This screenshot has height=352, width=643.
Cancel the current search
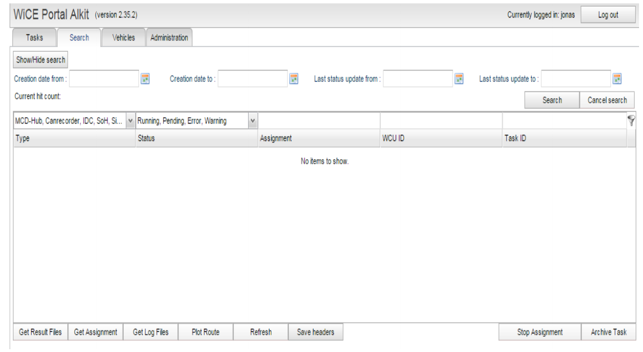click(x=607, y=100)
